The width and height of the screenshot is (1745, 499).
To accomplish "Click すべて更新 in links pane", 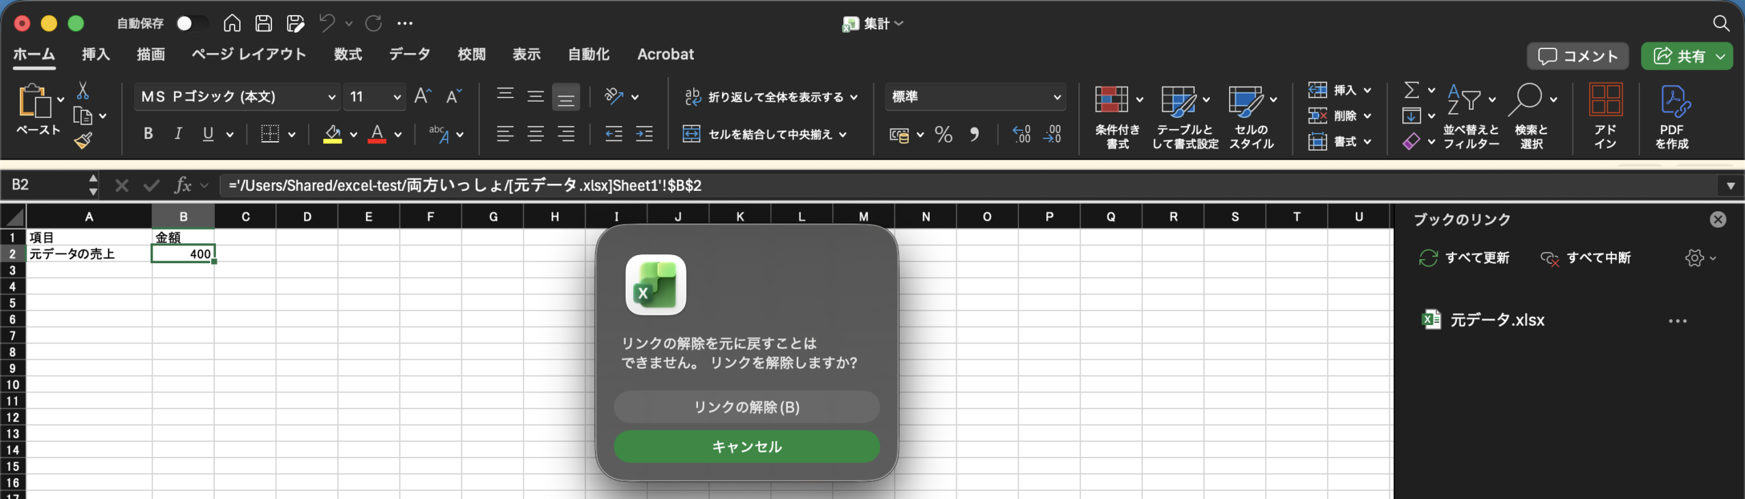I will coord(1464,258).
